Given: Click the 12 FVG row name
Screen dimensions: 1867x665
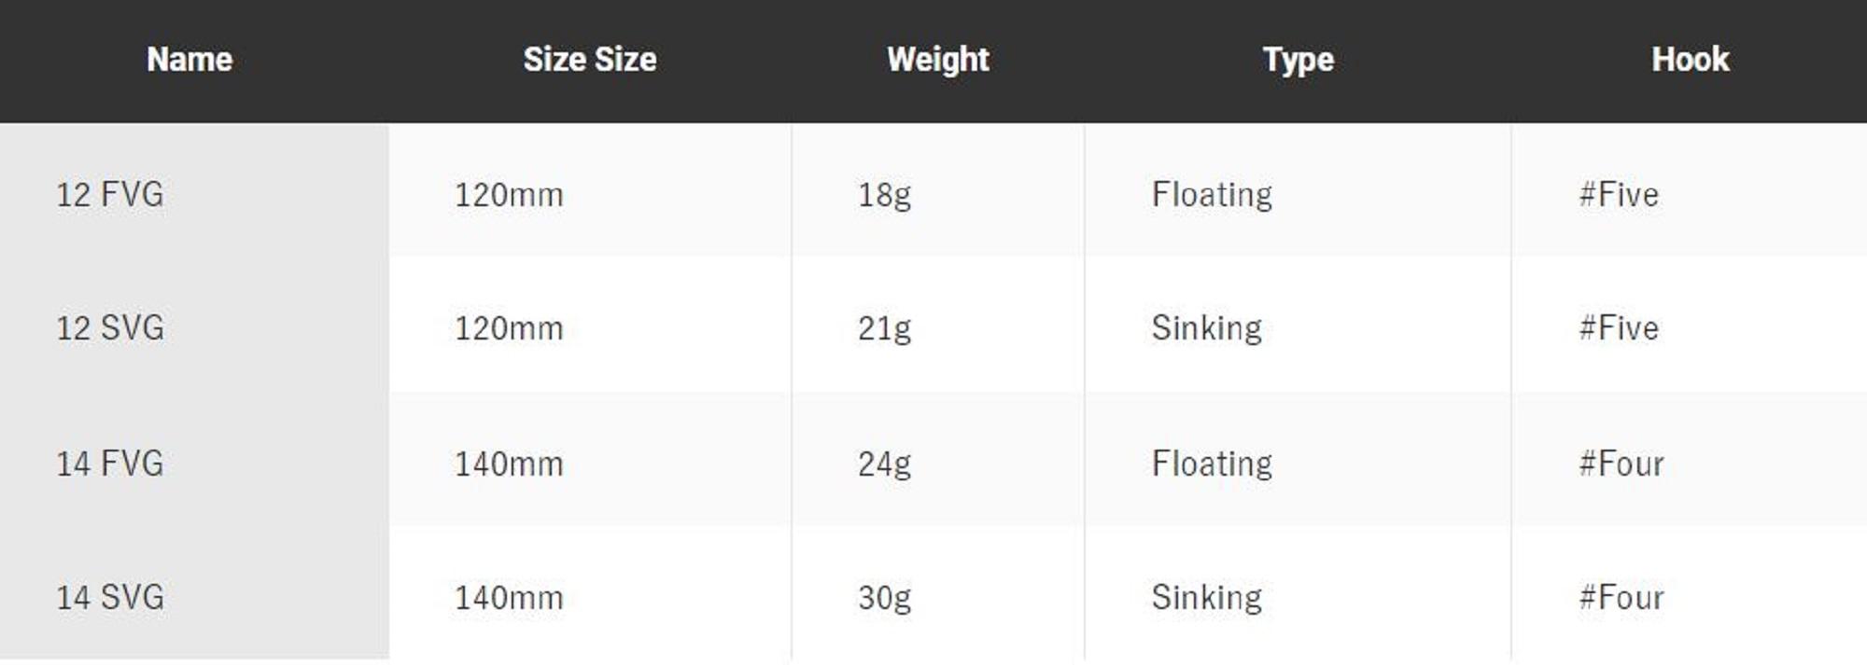Looking at the screenshot, I should tap(110, 194).
